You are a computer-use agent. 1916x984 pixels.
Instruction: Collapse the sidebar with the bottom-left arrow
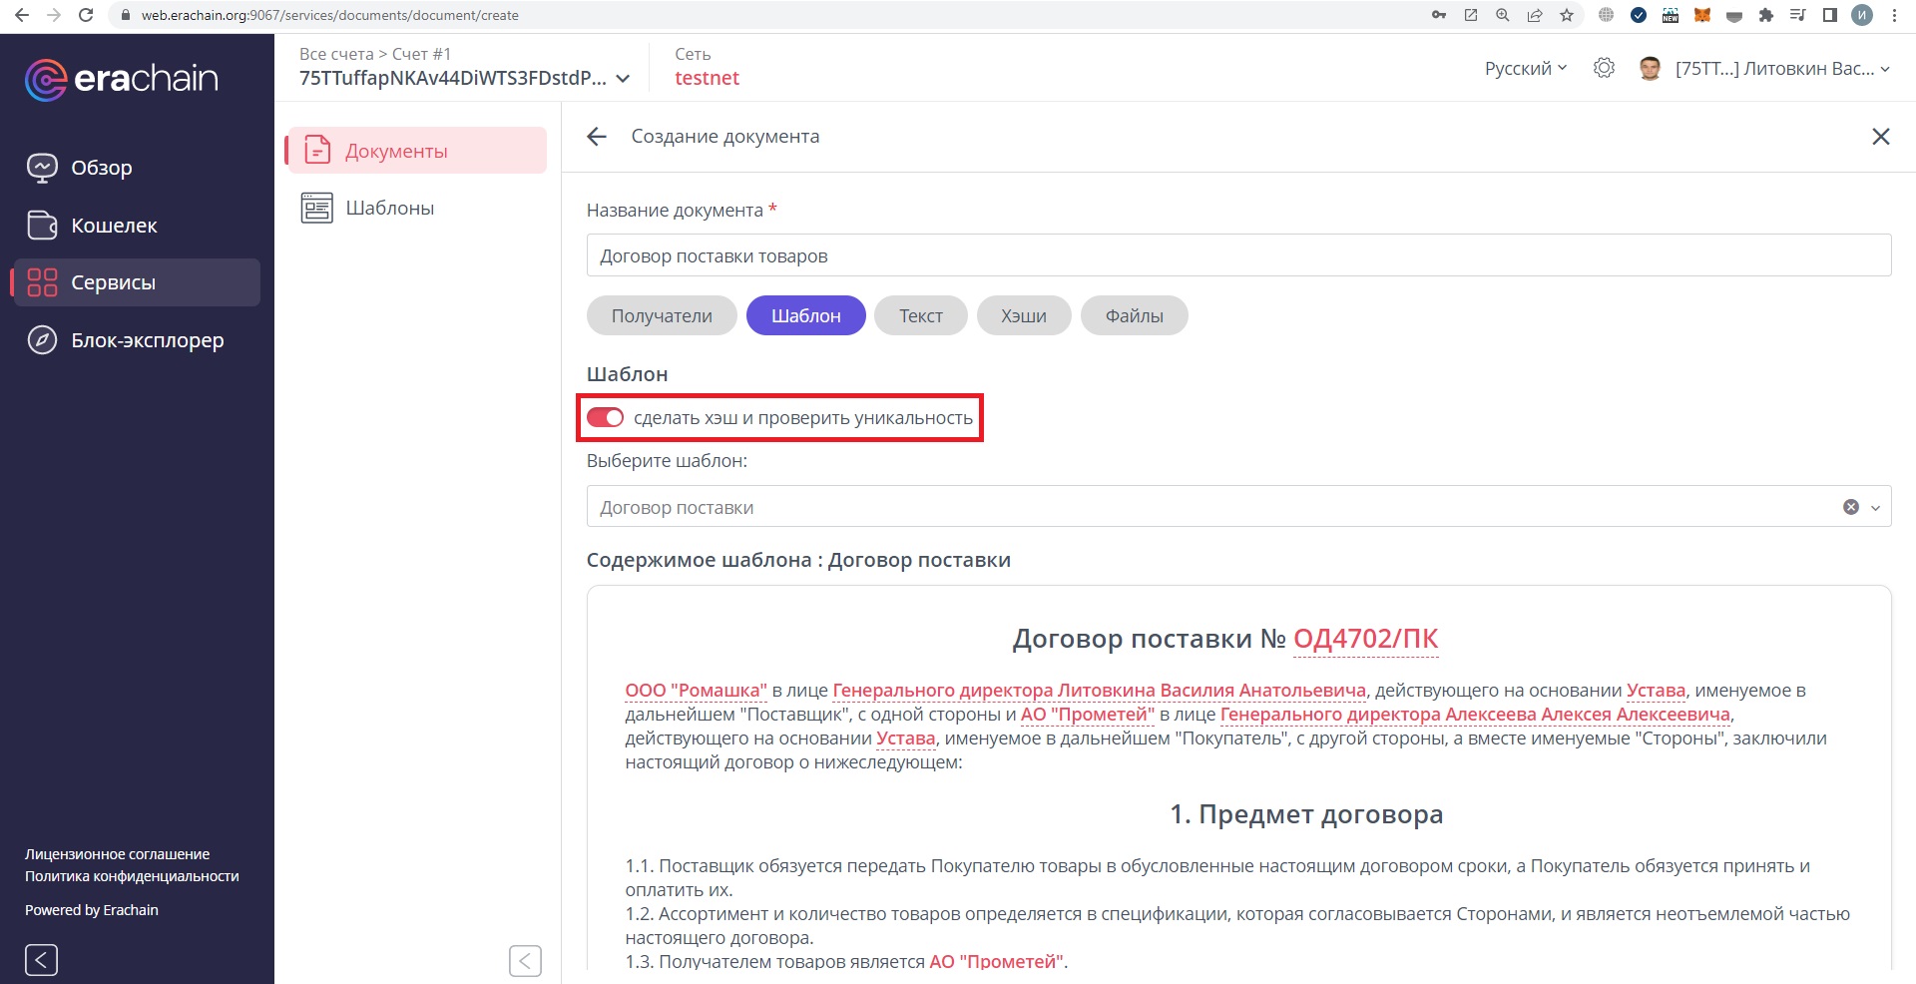[x=40, y=959]
